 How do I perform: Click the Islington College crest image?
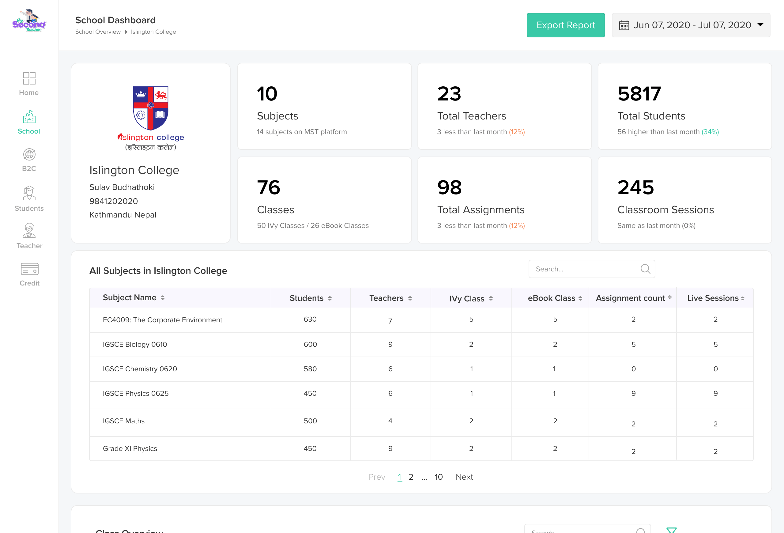150,108
